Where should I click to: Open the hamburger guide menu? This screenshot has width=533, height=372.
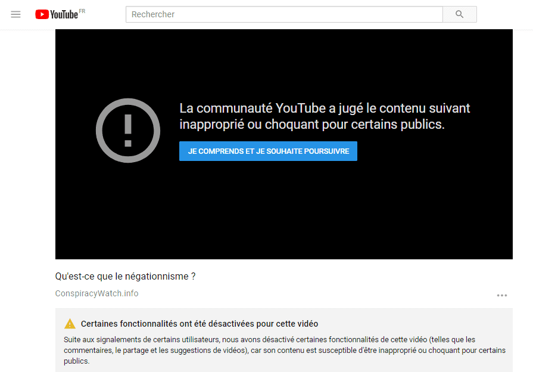[x=15, y=14]
